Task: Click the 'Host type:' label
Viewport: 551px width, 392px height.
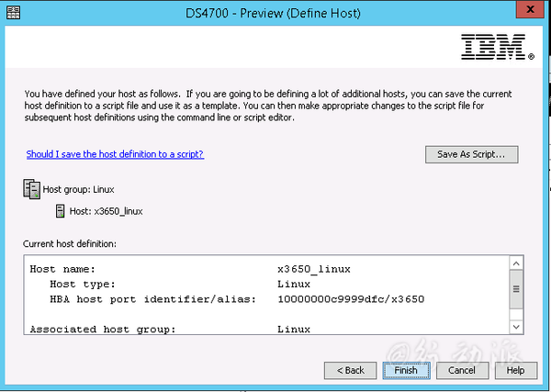Action: (83, 285)
